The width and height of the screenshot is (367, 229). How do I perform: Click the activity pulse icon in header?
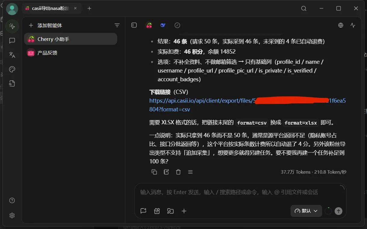pos(353,25)
